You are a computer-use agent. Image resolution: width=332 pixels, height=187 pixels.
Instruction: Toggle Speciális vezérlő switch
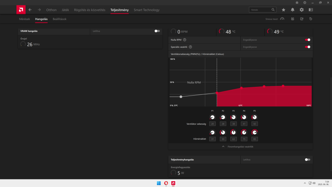308,47
